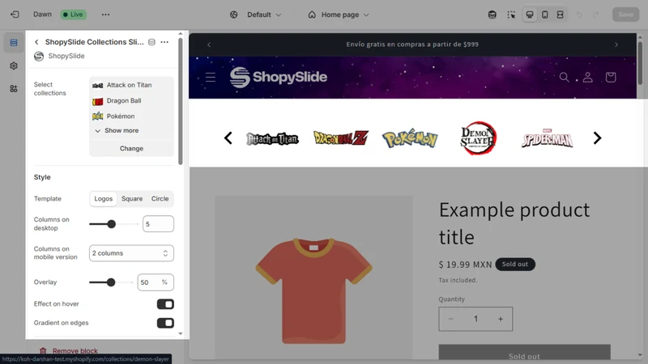Click the quantity input showing 1
This screenshot has height=364, width=648.
click(475, 319)
